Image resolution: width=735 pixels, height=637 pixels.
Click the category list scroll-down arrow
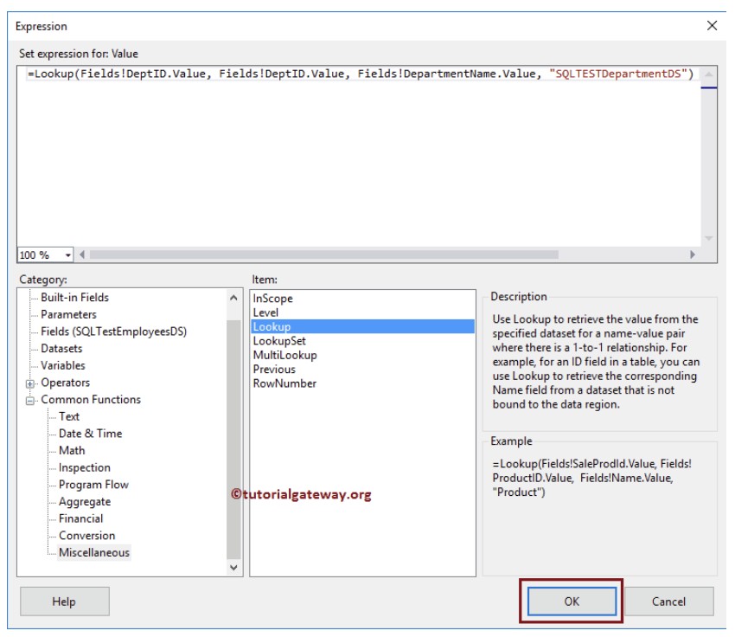(233, 567)
